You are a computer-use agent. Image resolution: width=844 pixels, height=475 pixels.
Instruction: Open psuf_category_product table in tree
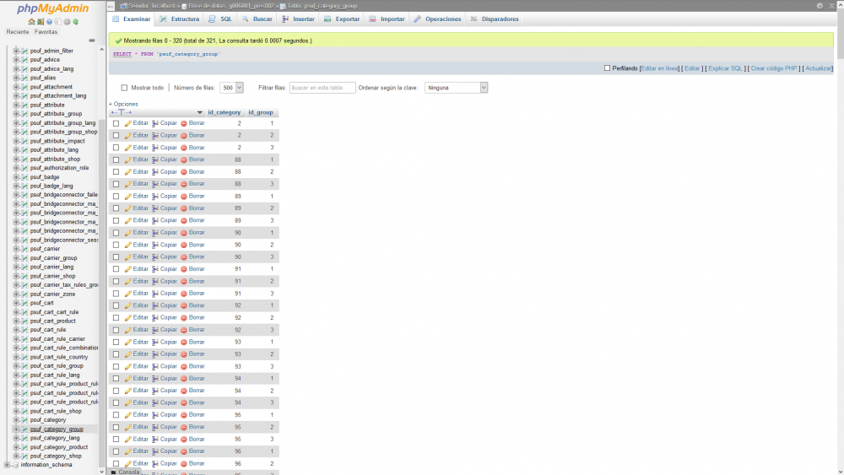point(59,447)
